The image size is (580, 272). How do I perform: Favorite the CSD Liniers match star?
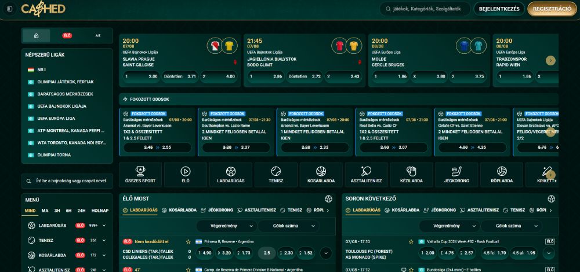tap(188, 241)
